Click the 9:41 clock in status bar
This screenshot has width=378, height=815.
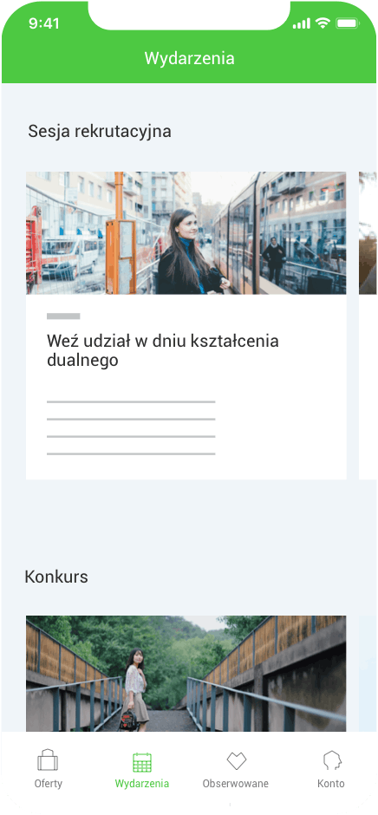coord(44,23)
